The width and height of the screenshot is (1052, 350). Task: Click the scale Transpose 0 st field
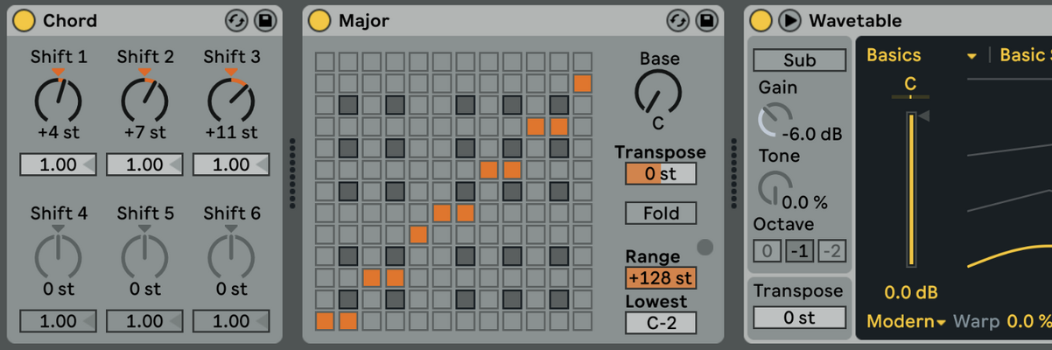pos(661,173)
